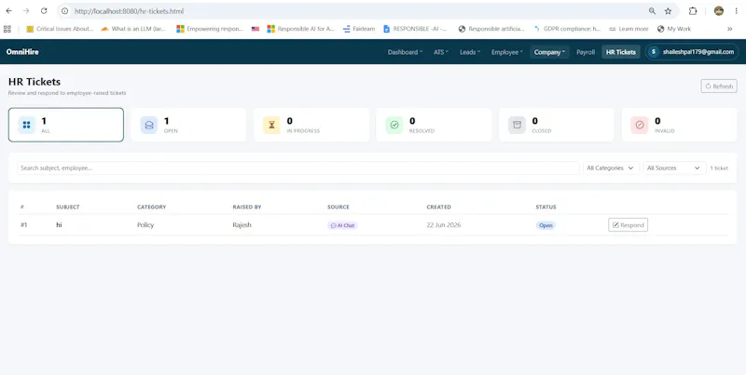
Task: Open the GDPR compliance bookmark
Action: [x=567, y=29]
